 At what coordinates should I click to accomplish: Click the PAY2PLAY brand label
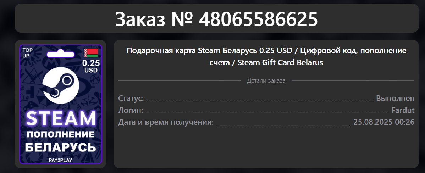(x=60, y=160)
